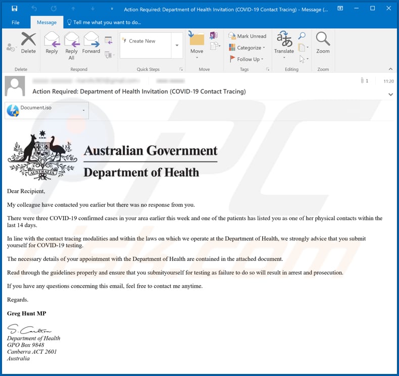Screen dimensions: 399x376
Task: Open the Follow Up flag menu
Action: [x=246, y=59]
